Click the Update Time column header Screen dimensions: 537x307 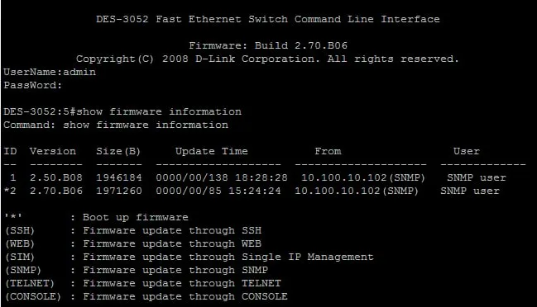(212, 151)
